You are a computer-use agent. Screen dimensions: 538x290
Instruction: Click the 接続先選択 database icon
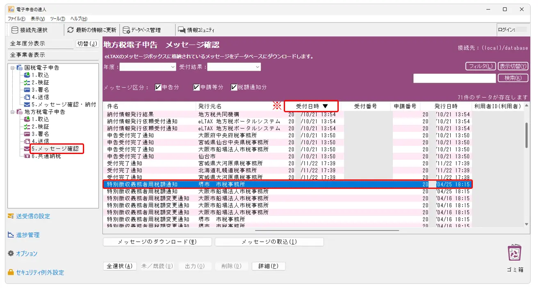15,30
